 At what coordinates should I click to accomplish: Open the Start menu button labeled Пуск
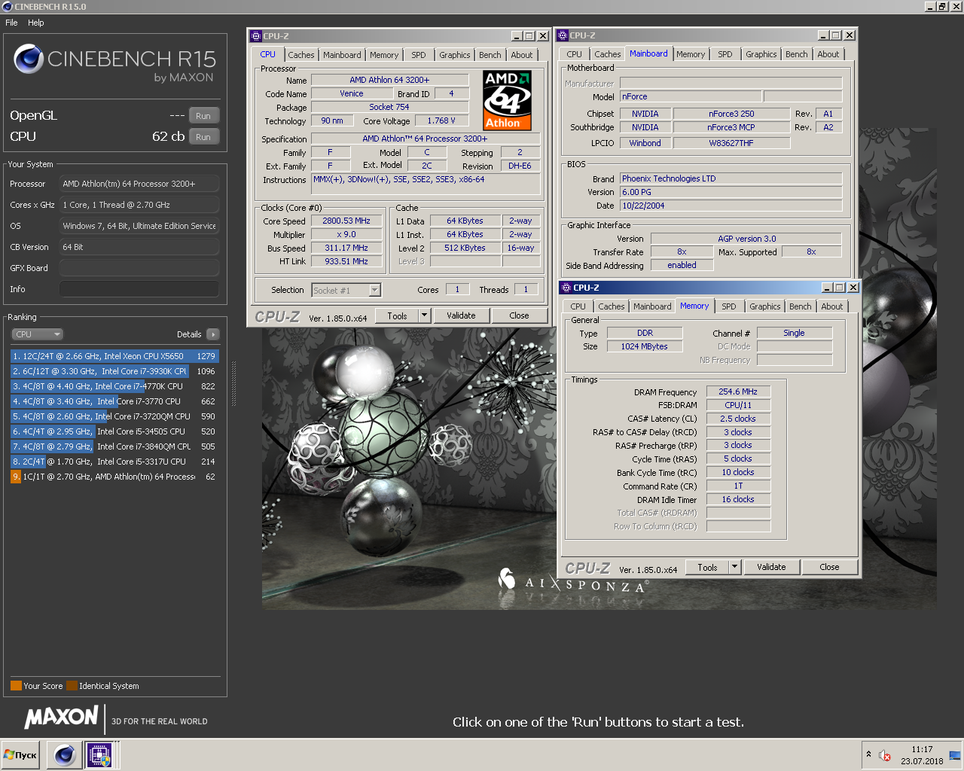20,754
